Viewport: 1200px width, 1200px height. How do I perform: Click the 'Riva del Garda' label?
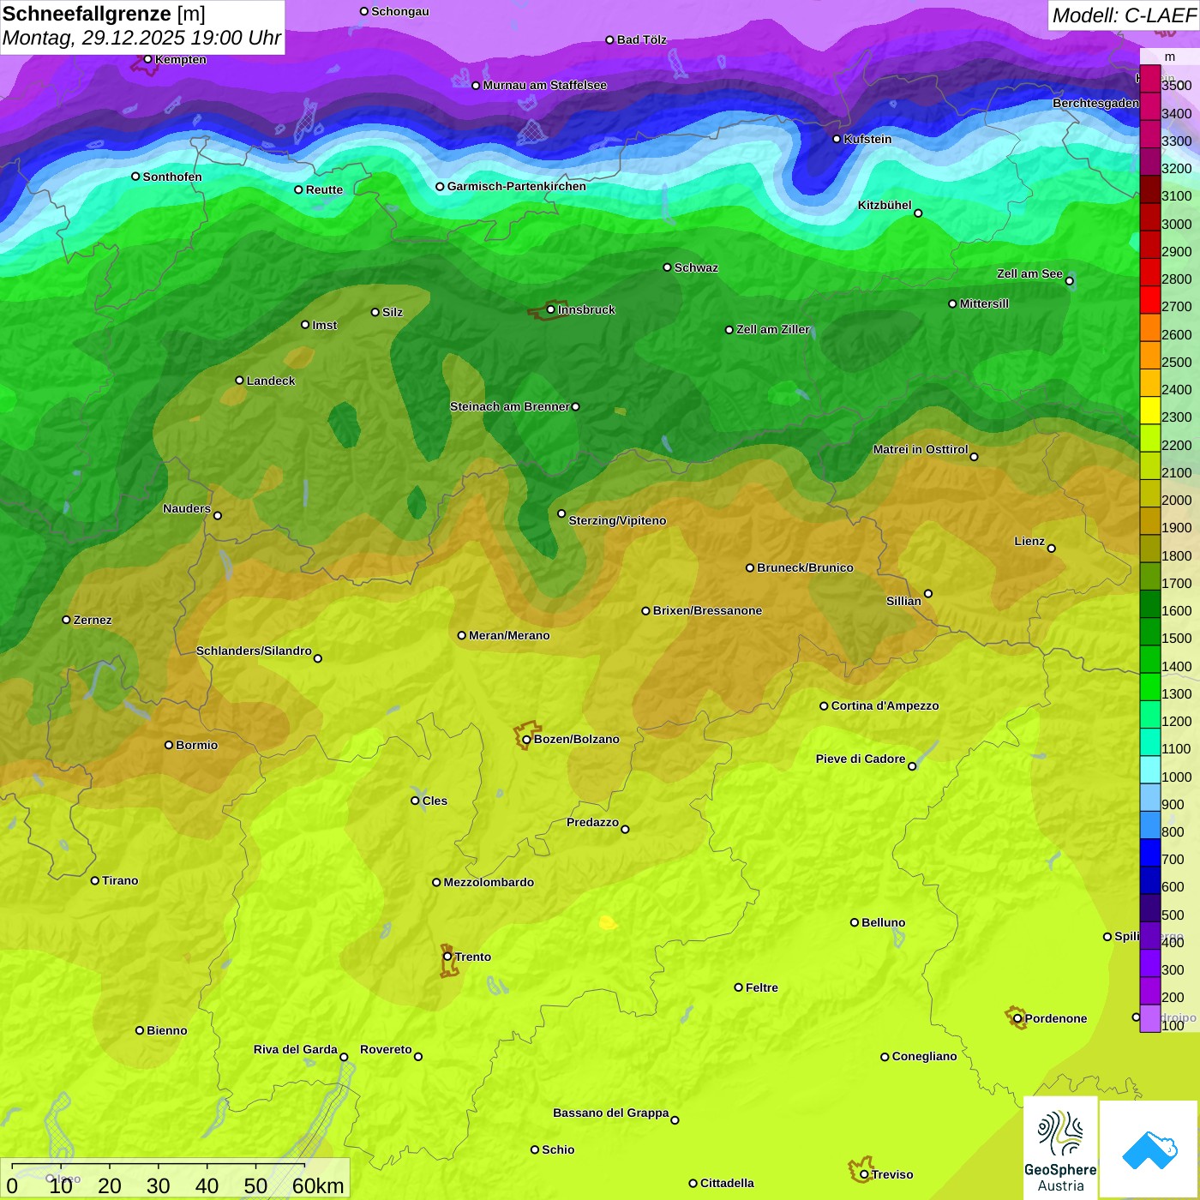click(x=296, y=1049)
